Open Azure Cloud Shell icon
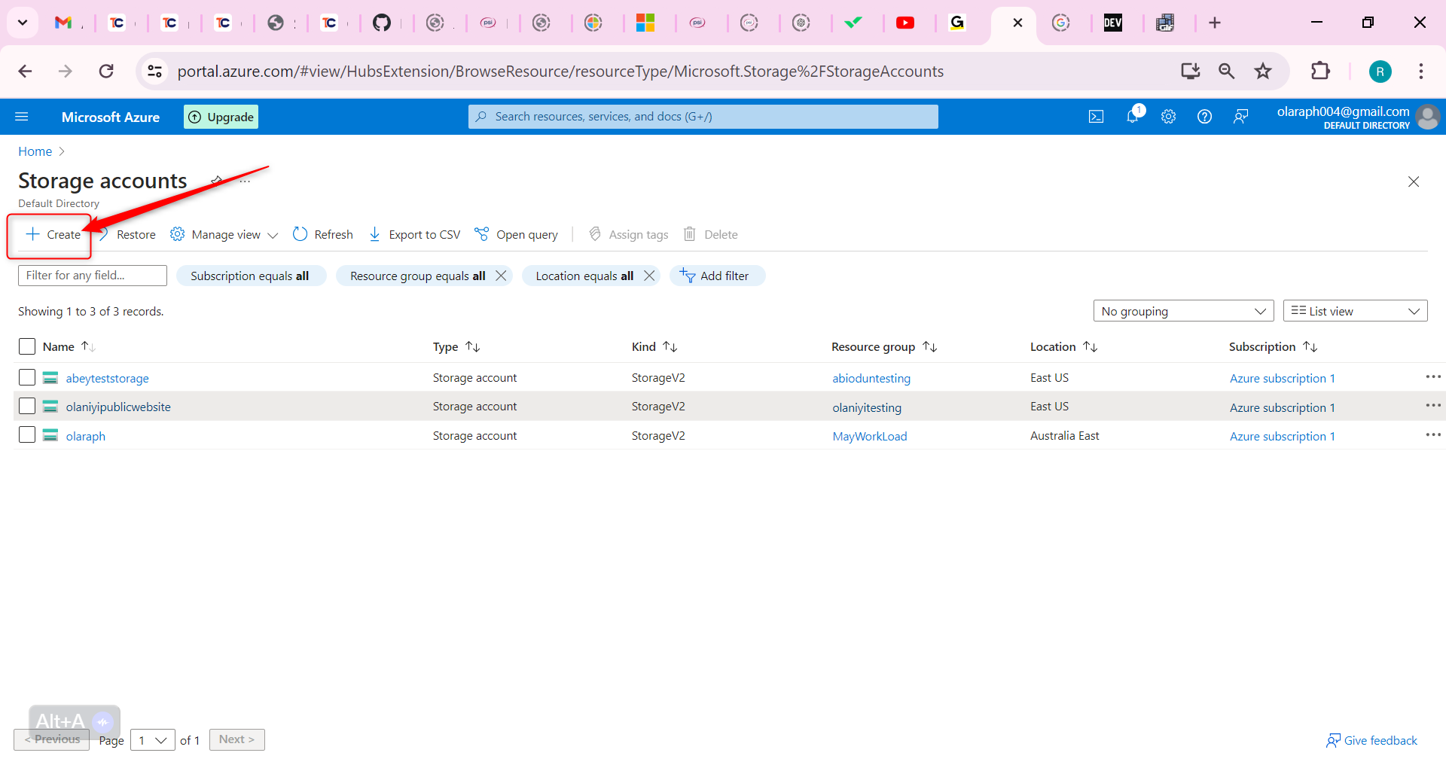 coord(1096,117)
